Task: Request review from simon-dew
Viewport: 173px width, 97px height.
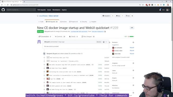Action: point(132,54)
